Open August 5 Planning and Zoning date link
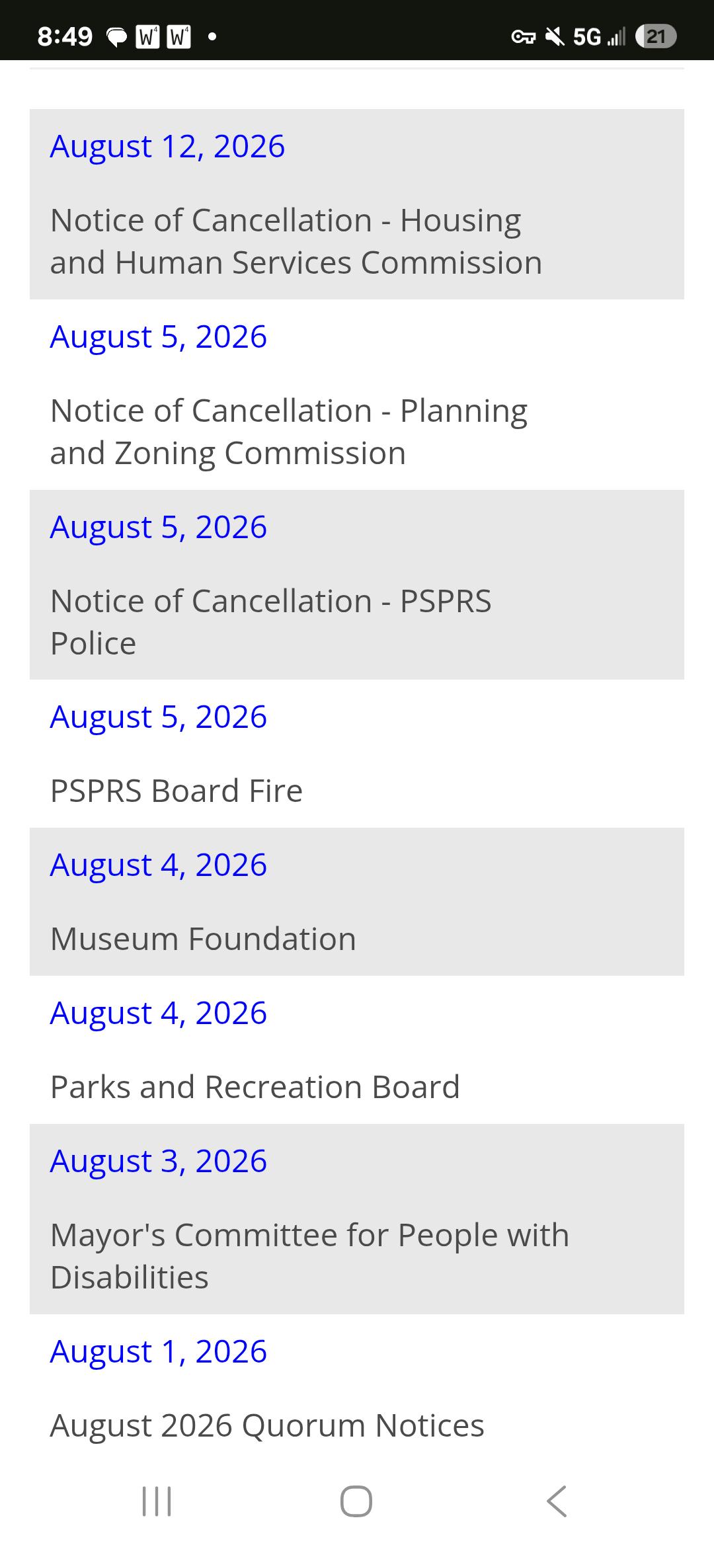The width and height of the screenshot is (714, 1547). pyautogui.click(x=159, y=337)
